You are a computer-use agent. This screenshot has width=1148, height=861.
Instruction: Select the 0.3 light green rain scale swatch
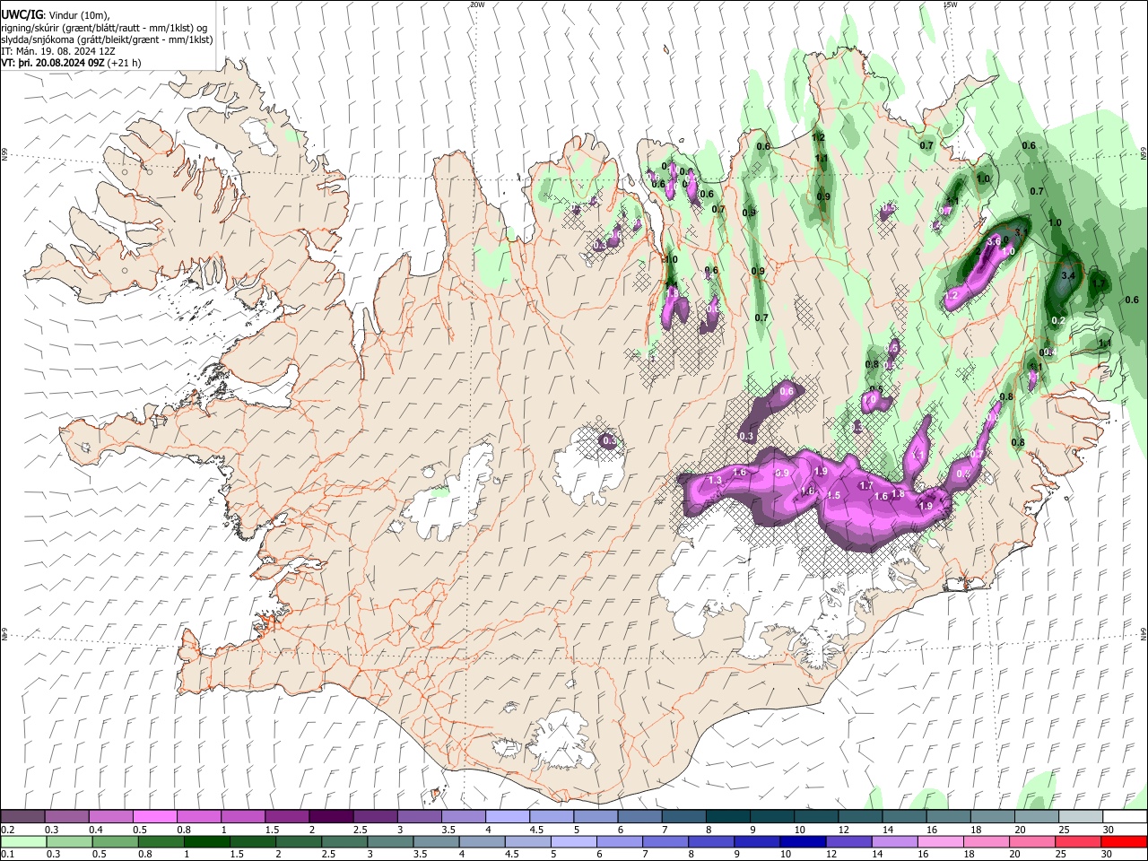point(69,841)
